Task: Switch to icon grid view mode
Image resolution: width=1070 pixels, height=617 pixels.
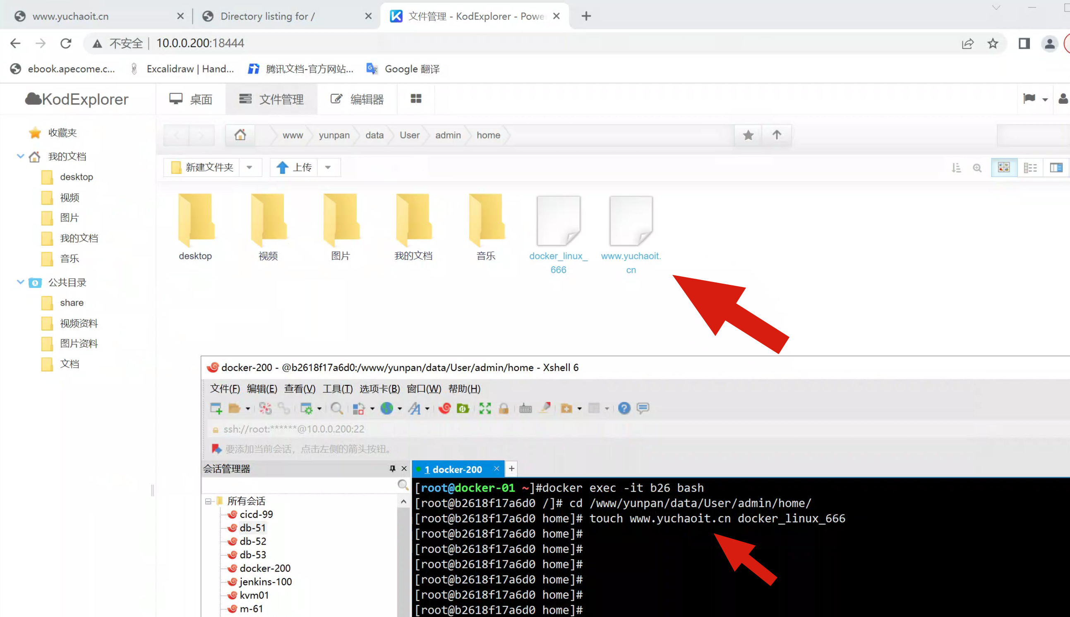Action: point(1003,168)
